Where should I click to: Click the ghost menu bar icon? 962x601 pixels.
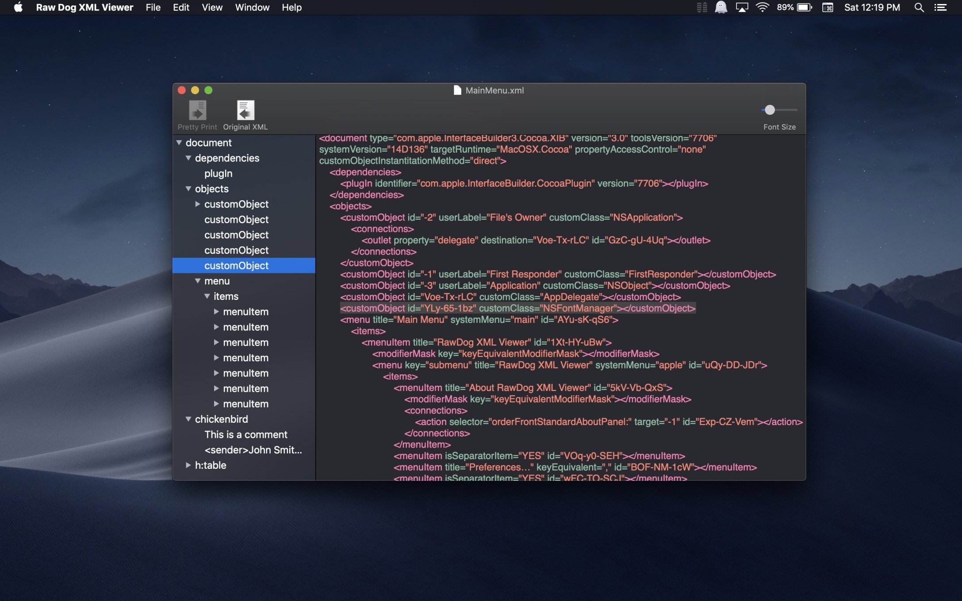(x=721, y=8)
